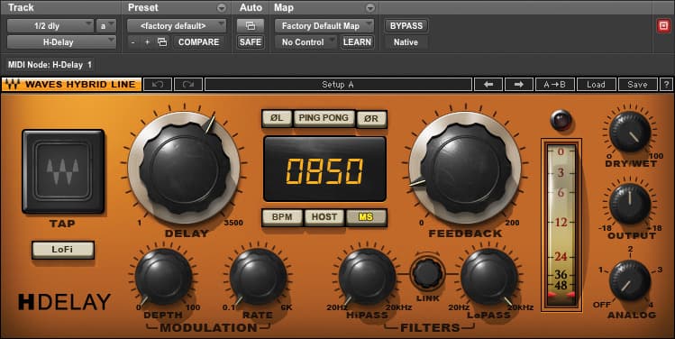Click the HDELAY plugin title

click(65, 302)
